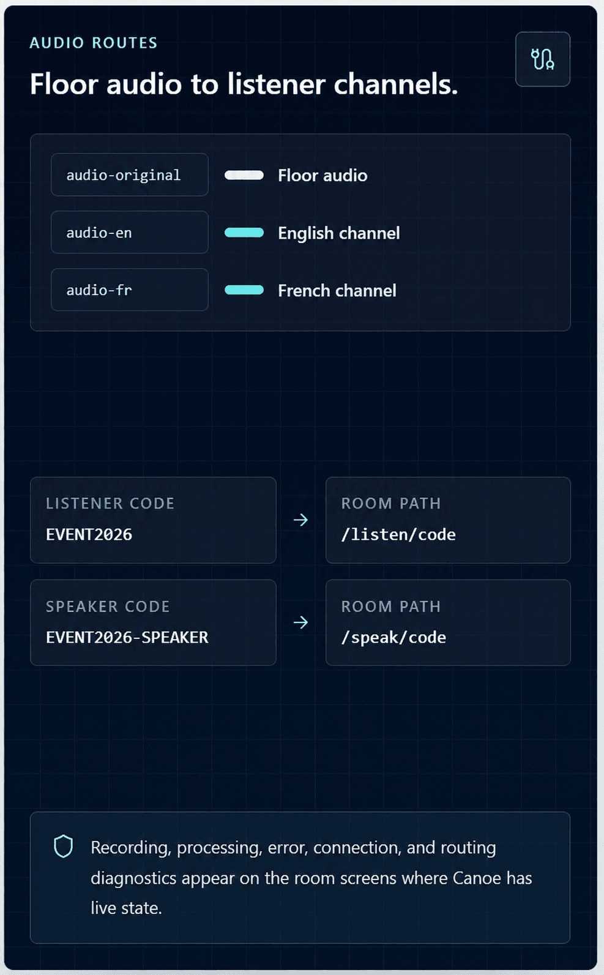Click the Floor audio to listener channels heading
The height and width of the screenshot is (975, 604).
(x=244, y=84)
